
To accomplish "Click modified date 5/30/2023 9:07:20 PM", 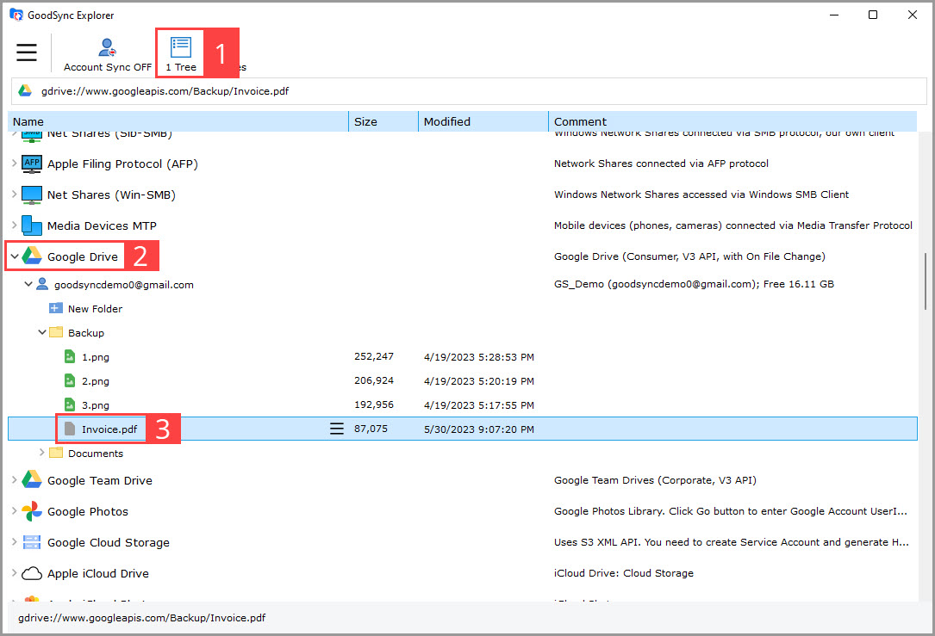I will coord(479,429).
